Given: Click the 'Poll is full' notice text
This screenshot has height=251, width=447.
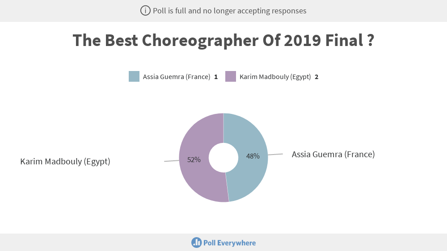Looking at the screenshot, I should (229, 11).
